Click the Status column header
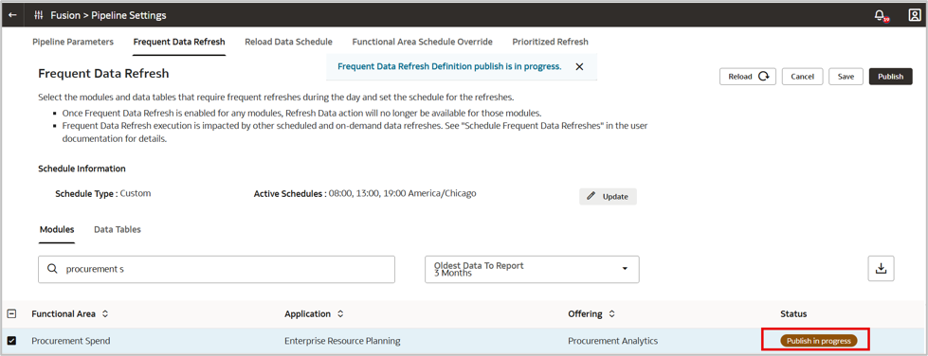Screen dimensions: 928x356 793,314
